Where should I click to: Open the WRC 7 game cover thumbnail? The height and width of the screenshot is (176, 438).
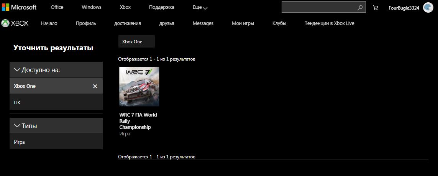(139, 87)
